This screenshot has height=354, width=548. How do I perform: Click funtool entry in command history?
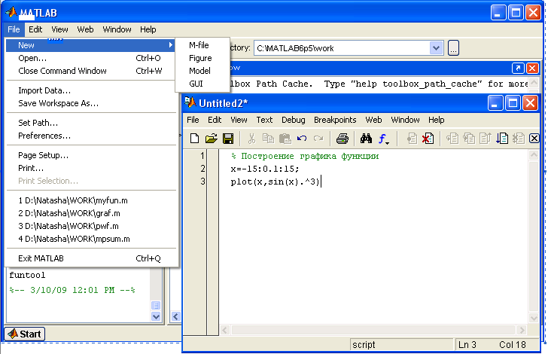[x=27, y=275]
